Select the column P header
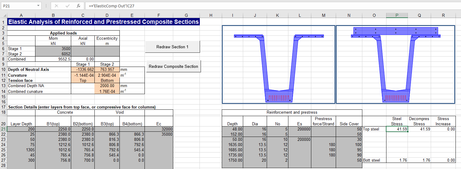This screenshot has width=461, height=169. click(x=397, y=16)
